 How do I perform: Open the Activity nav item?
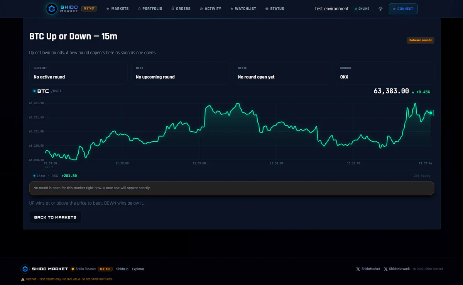coord(211,8)
